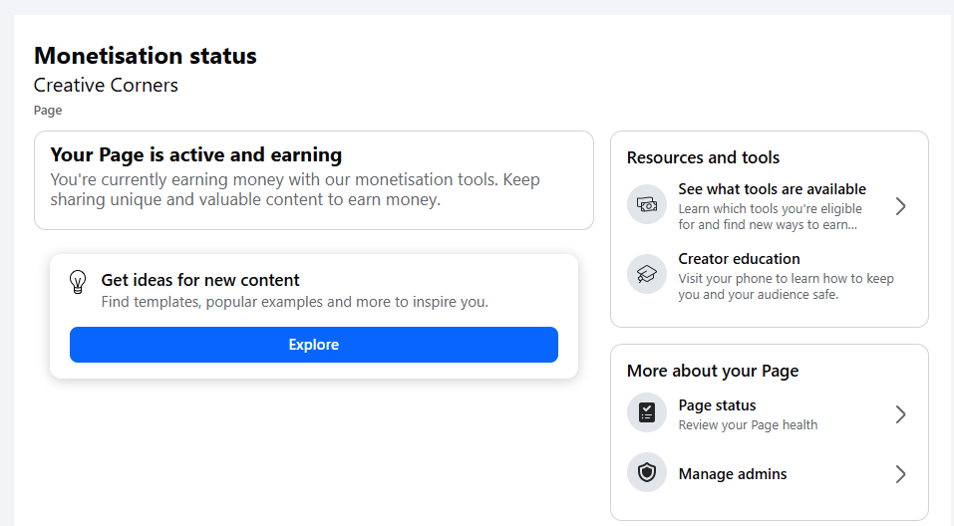Choose the Manage admins label
This screenshot has width=954, height=526.
pos(733,474)
